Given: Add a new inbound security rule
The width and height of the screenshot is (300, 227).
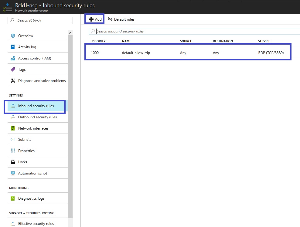Looking at the screenshot, I should point(95,19).
